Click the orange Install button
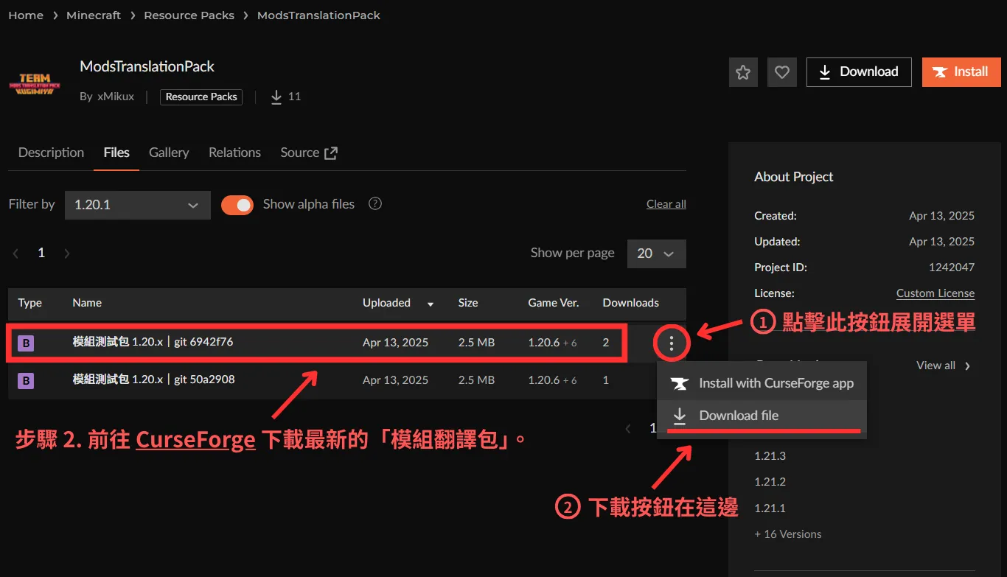The image size is (1007, 577). (961, 72)
